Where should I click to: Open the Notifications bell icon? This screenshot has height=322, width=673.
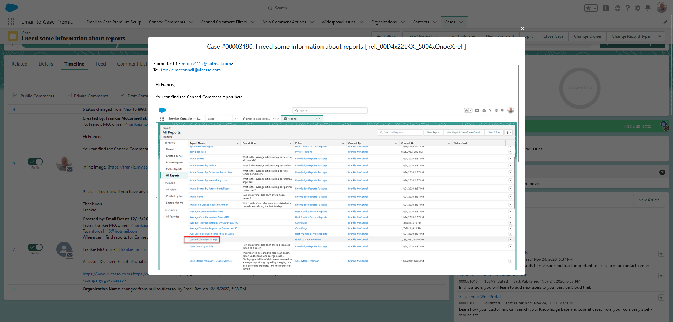click(x=648, y=8)
